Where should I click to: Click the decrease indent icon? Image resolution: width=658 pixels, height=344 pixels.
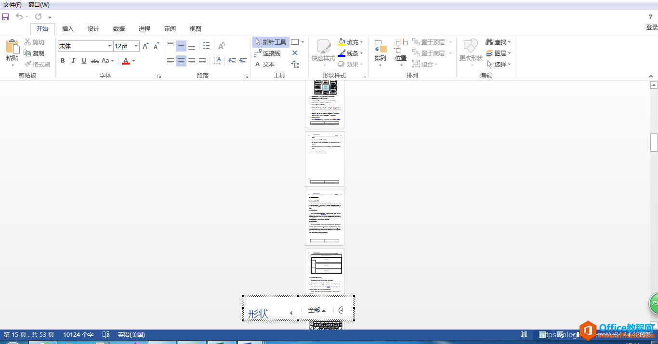pos(232,61)
